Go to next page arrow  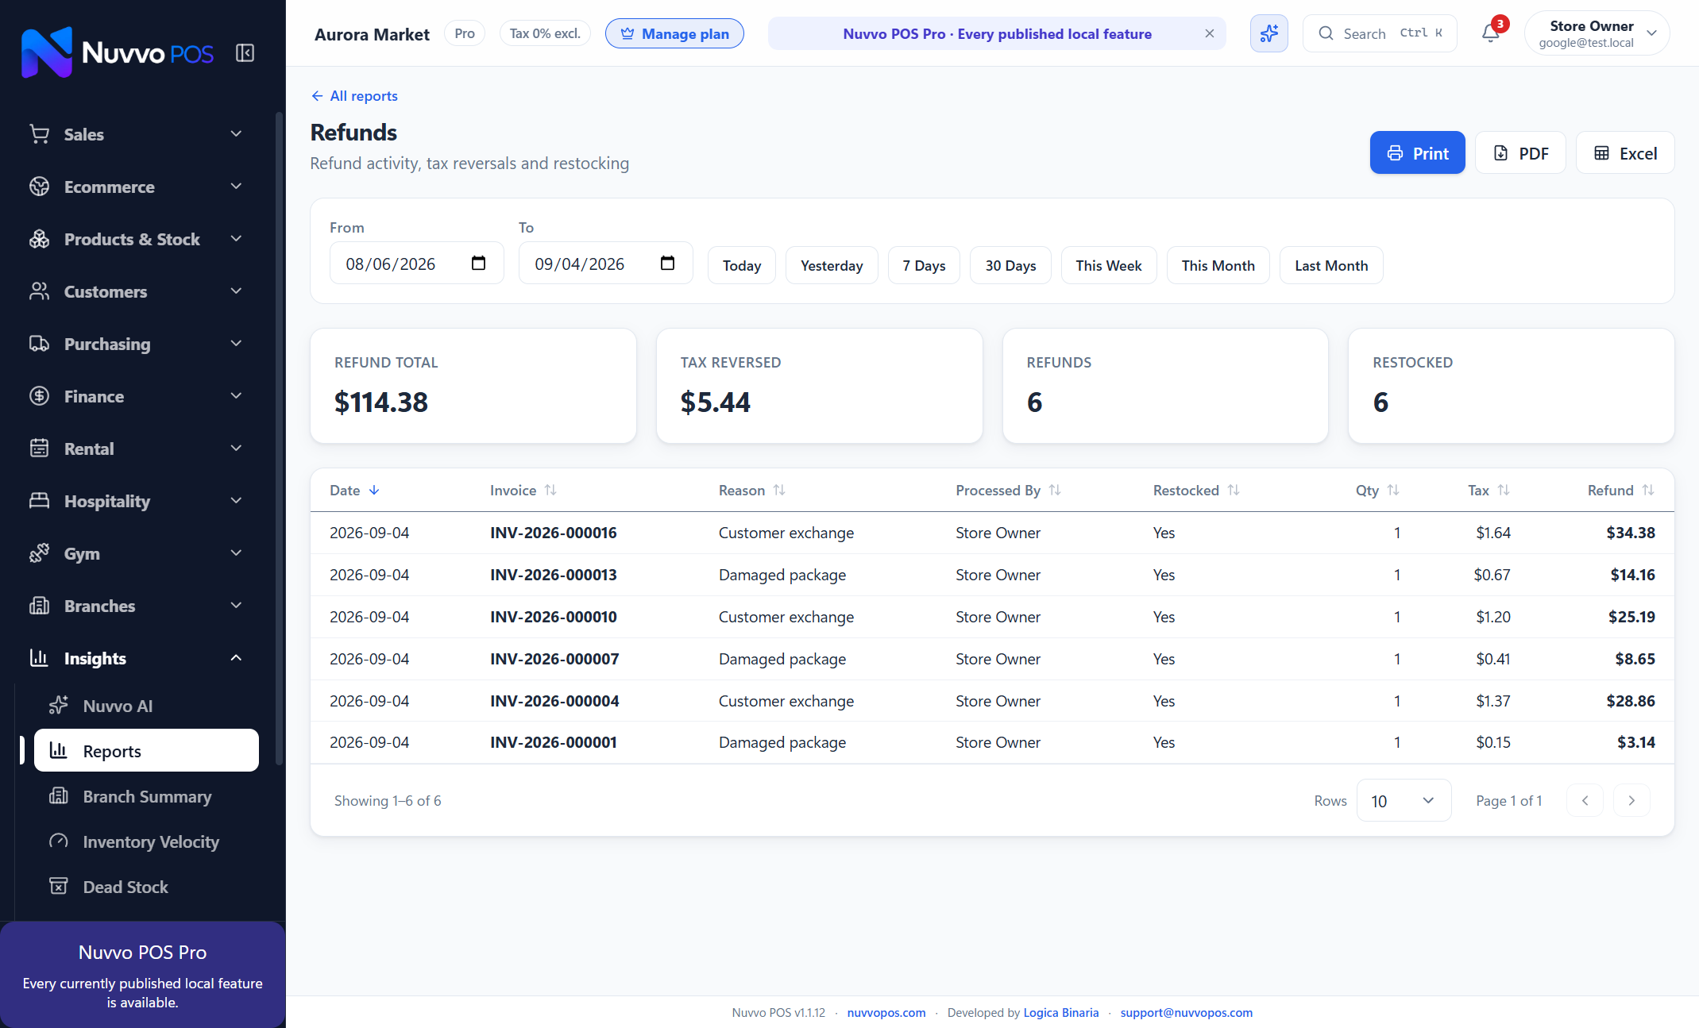click(x=1631, y=800)
